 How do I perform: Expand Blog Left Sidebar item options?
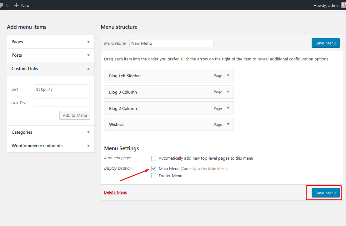coord(228,76)
